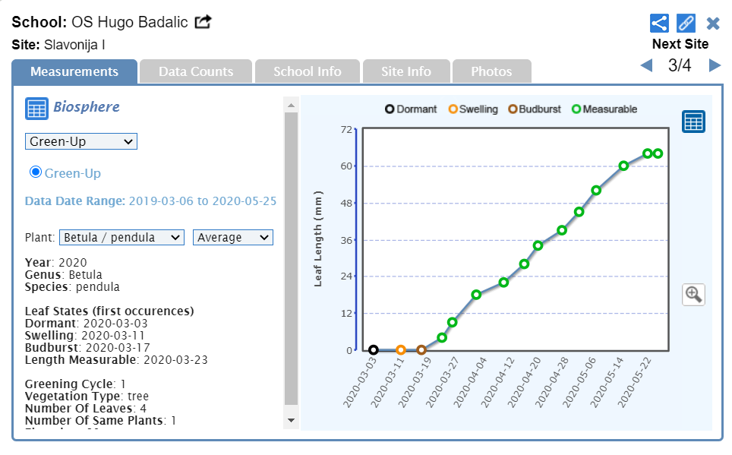
Task: Click the share icon at top right
Action: point(659,23)
